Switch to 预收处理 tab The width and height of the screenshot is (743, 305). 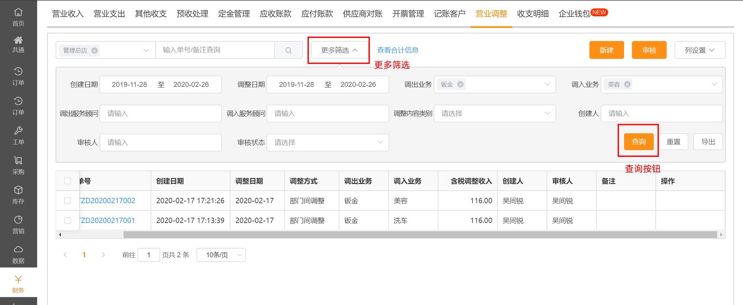(192, 14)
